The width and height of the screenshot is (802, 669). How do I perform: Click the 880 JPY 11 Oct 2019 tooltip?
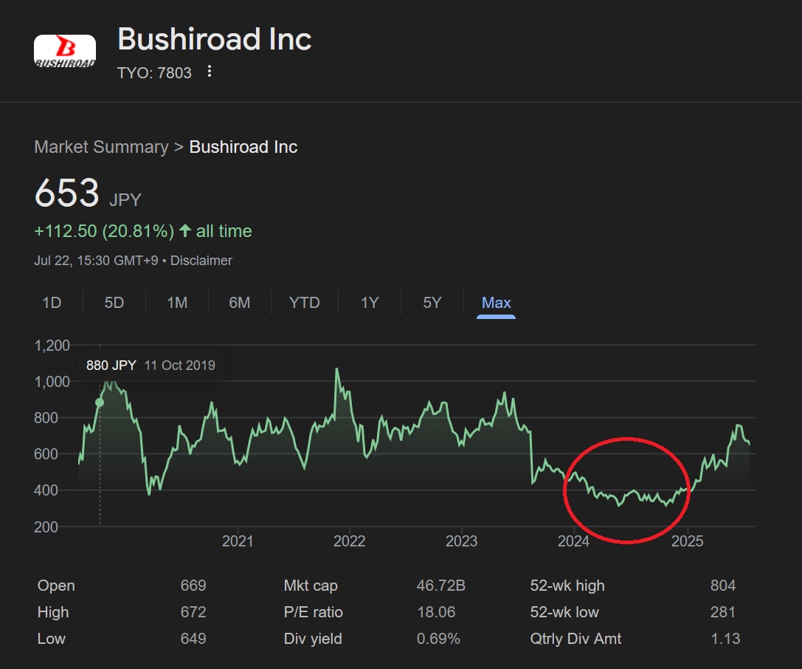[151, 366]
